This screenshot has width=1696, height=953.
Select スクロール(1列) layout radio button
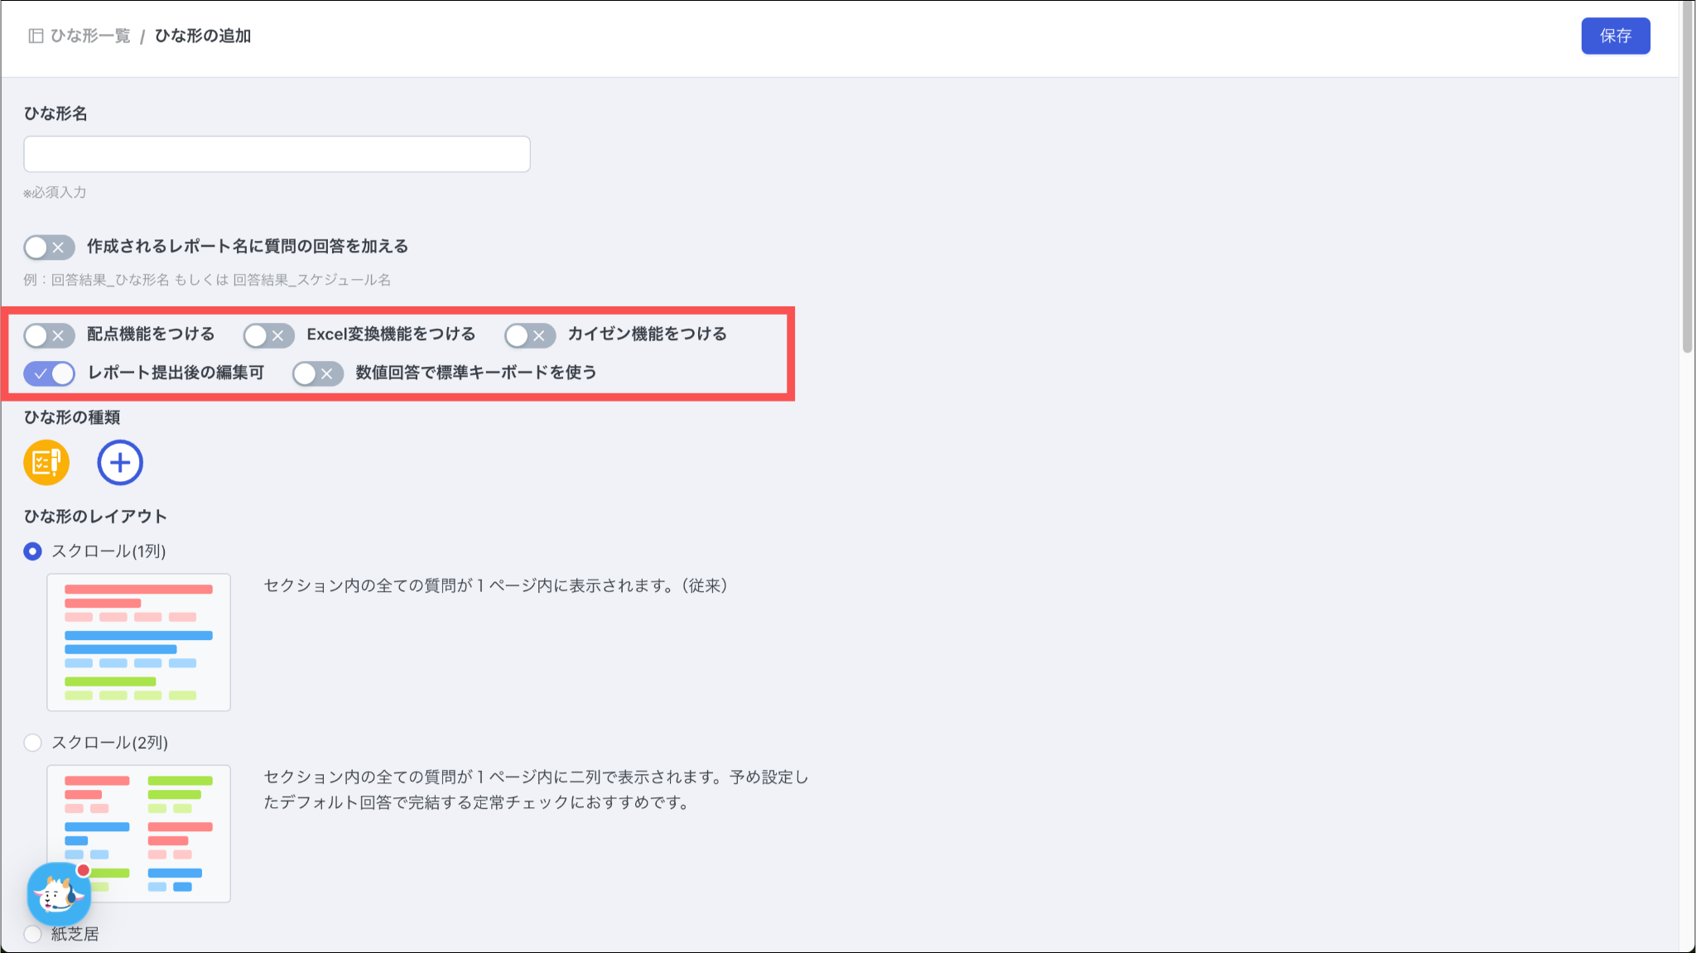[x=32, y=551]
